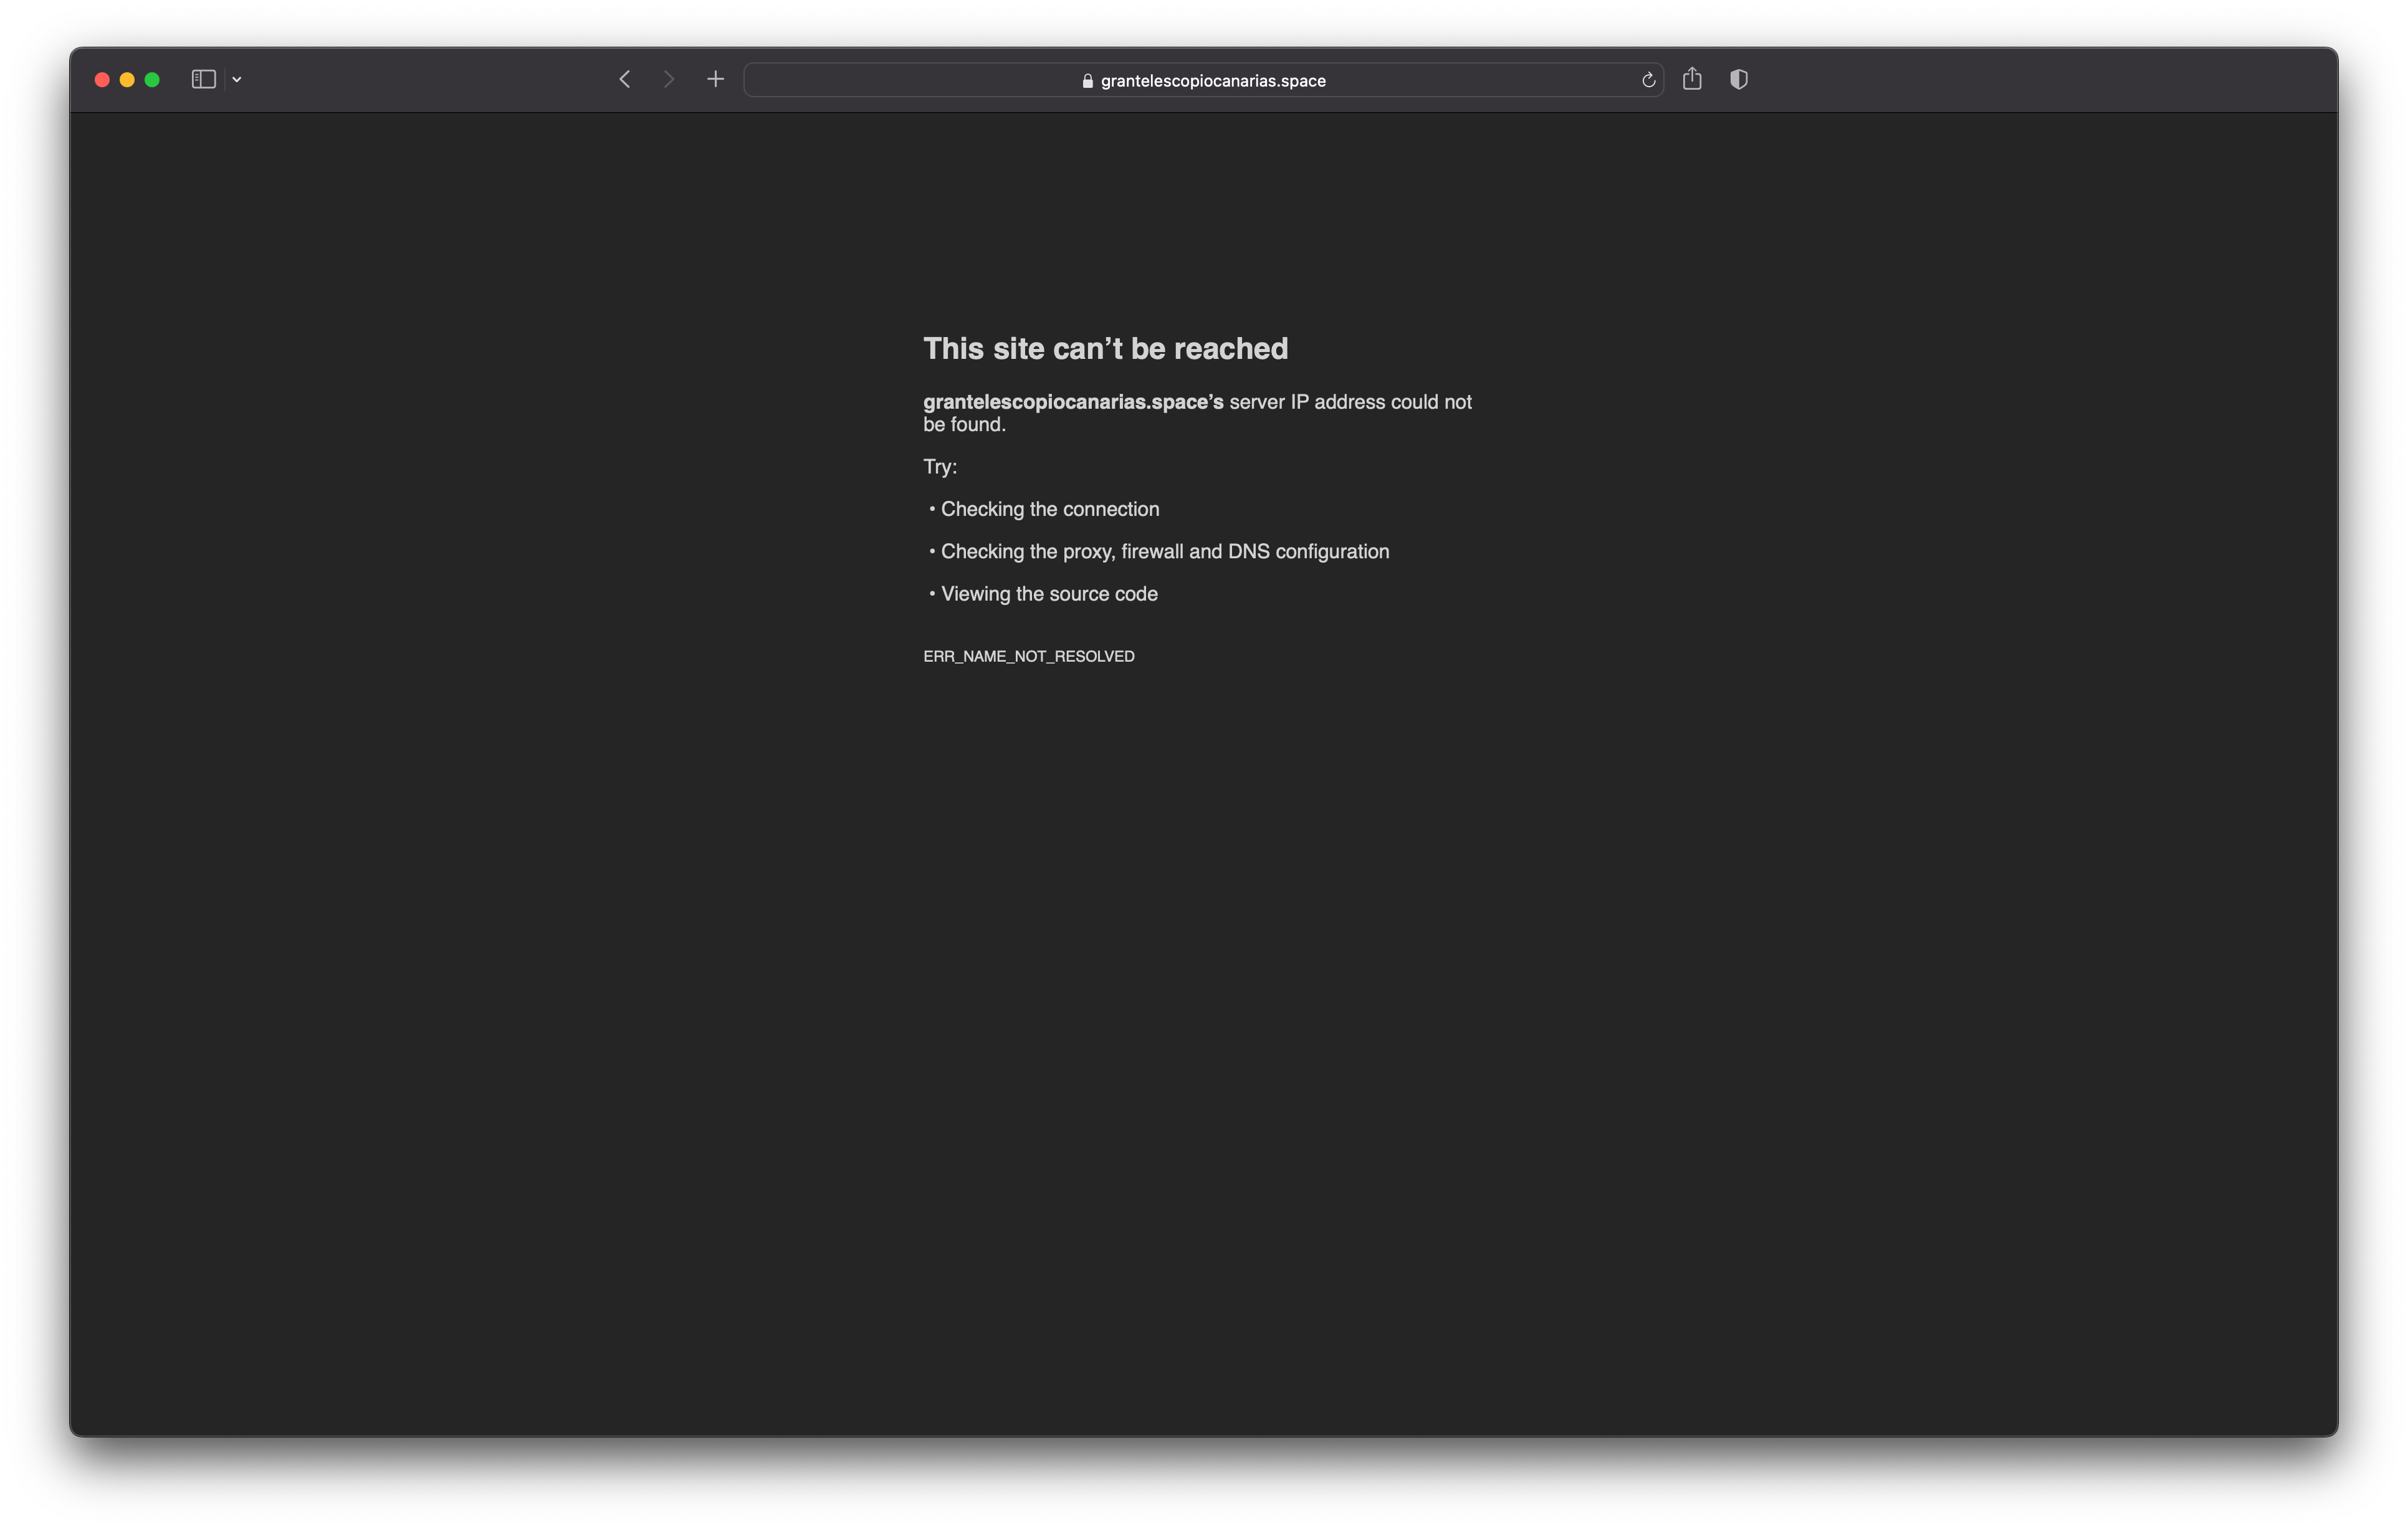Click the "Try:" label text
This screenshot has width=2408, height=1529.
pyautogui.click(x=939, y=467)
